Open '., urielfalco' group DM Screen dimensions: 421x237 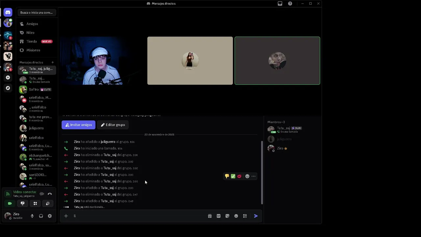[37, 109]
